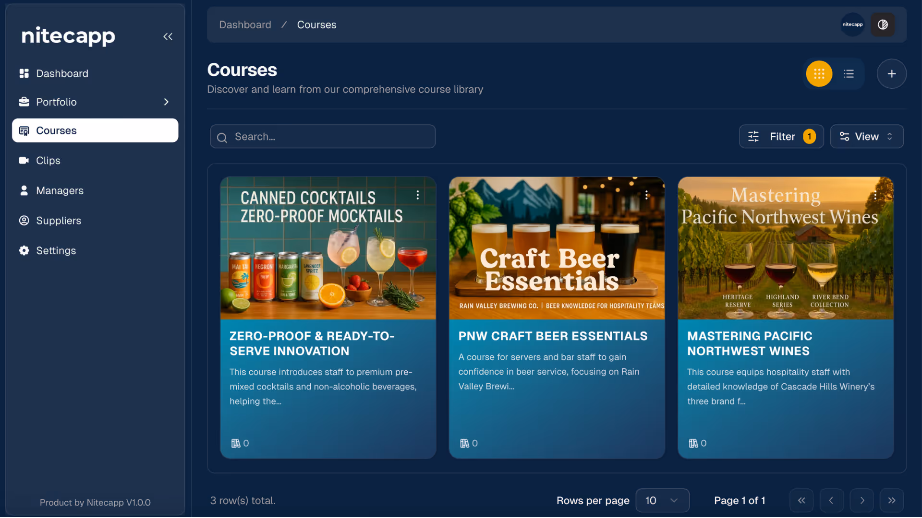Image resolution: width=922 pixels, height=518 pixels.
Task: Open the View options dropdown
Action: (866, 137)
